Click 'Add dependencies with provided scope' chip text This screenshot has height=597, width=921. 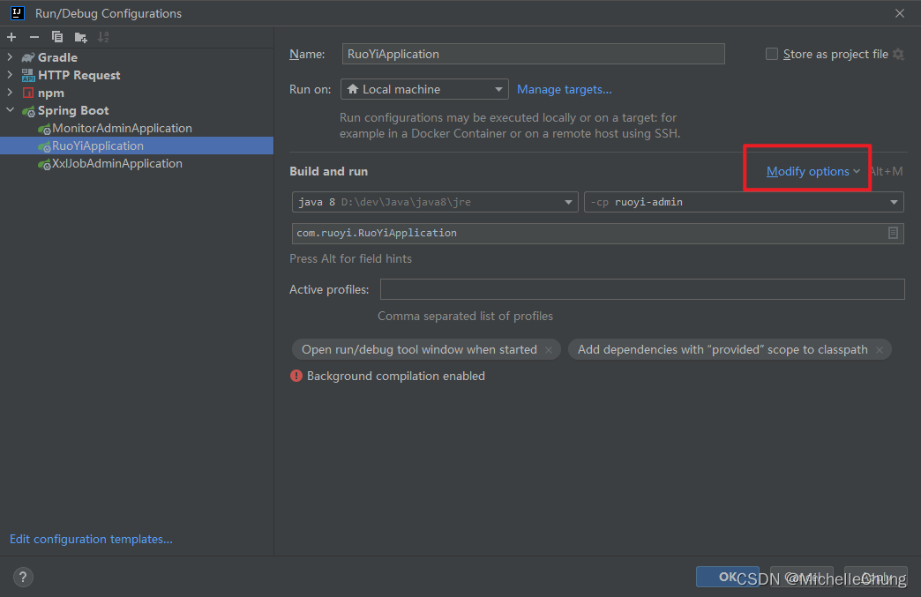click(723, 349)
